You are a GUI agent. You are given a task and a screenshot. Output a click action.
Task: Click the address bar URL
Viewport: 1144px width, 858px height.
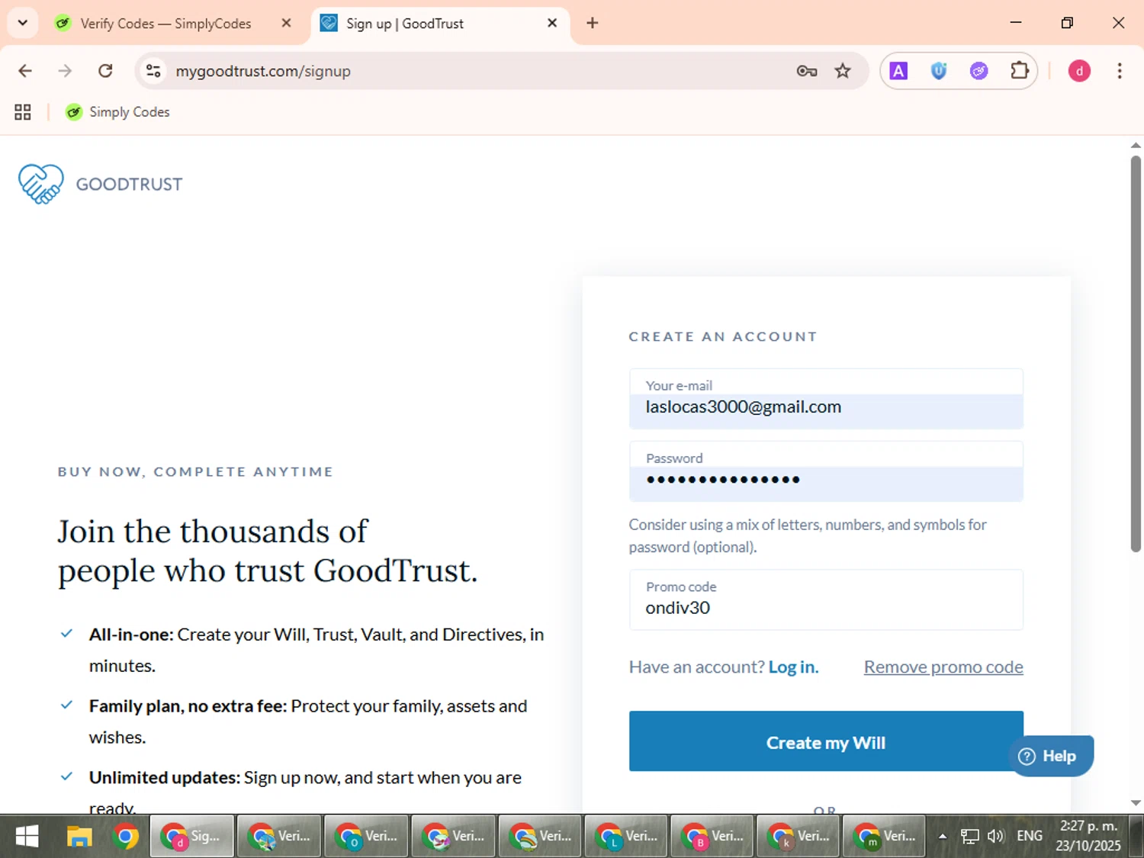click(263, 71)
